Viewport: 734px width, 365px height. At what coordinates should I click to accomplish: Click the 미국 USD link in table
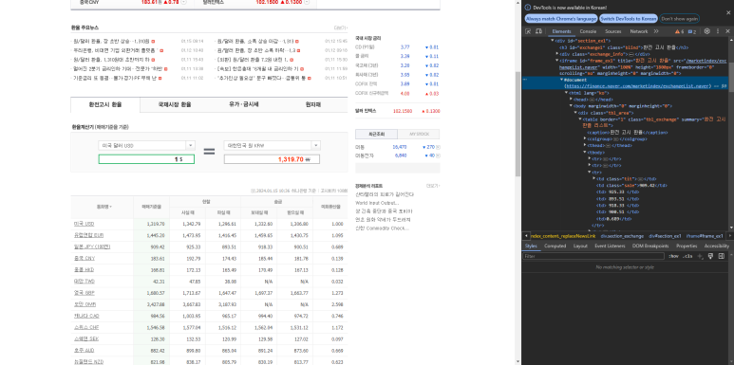(84, 224)
